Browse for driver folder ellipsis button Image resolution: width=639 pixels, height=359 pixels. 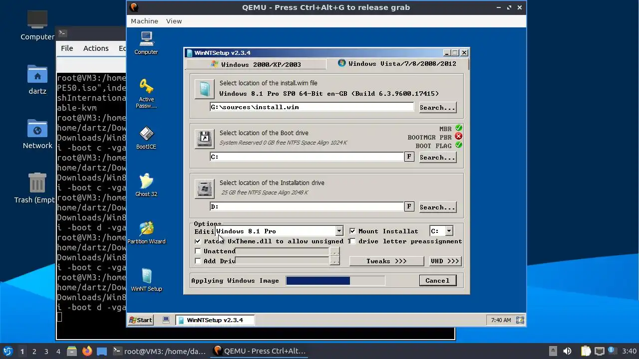(x=334, y=261)
